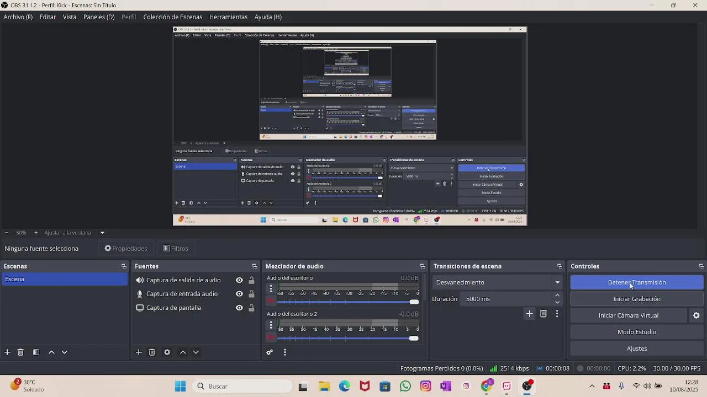707x397 pixels.
Task: Click Iniciar Grabación button
Action: [x=637, y=299]
